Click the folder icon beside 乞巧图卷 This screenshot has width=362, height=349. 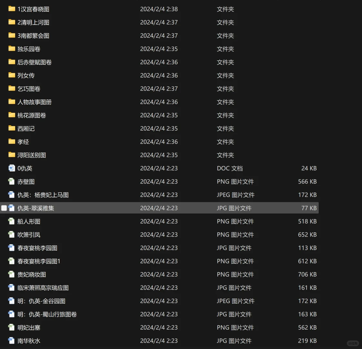[x=12, y=89]
